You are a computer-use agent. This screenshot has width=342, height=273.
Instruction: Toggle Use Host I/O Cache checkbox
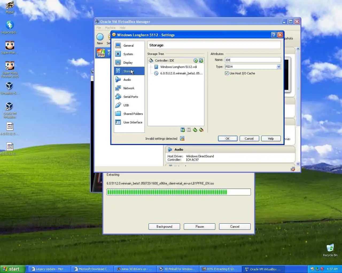tap(227, 73)
